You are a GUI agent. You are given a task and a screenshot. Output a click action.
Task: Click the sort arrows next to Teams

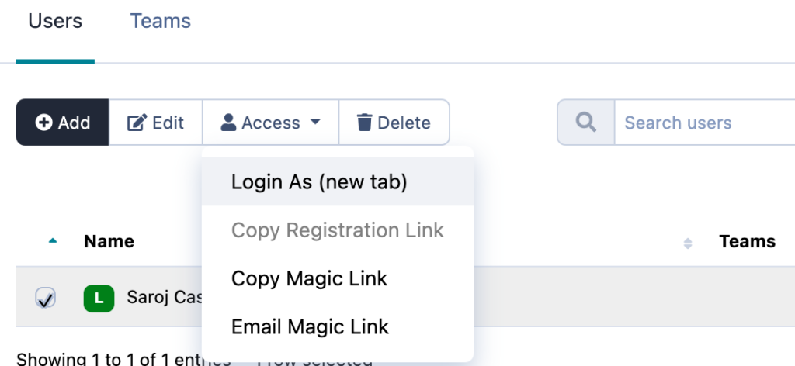click(687, 243)
